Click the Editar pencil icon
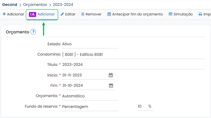The width and height of the screenshot is (211, 118). (62, 14)
